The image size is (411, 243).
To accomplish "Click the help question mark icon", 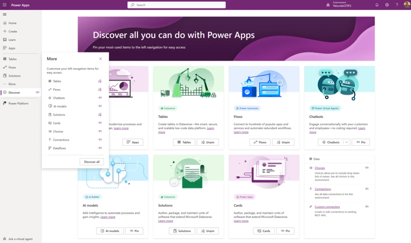I will (397, 5).
